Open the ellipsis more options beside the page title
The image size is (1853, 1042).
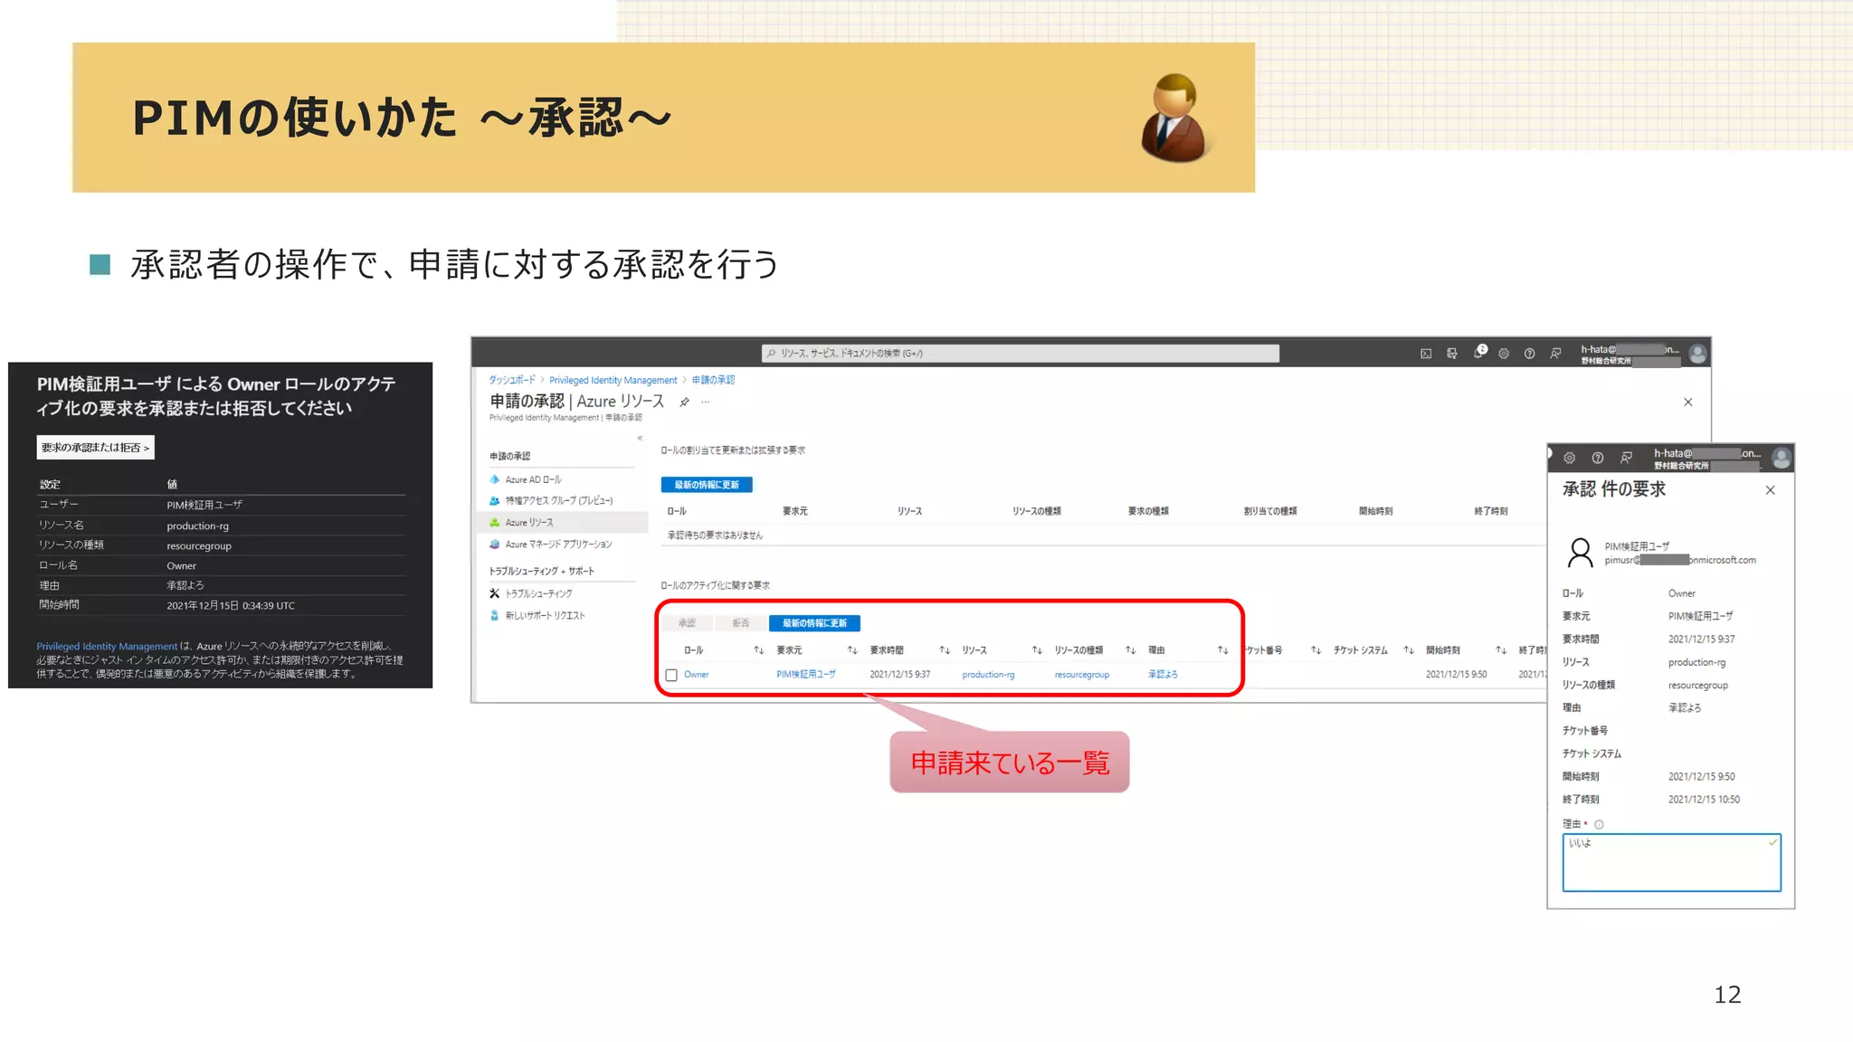706,402
